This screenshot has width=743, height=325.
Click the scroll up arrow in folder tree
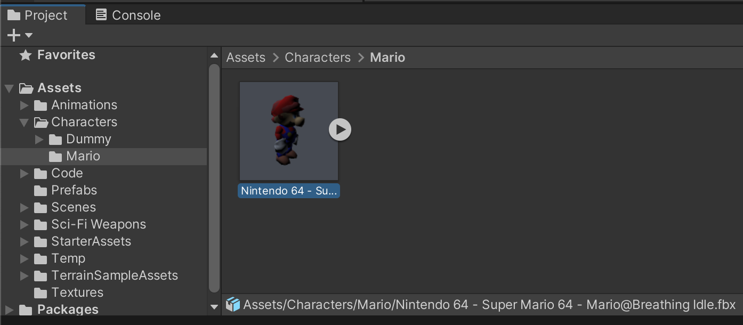(214, 55)
